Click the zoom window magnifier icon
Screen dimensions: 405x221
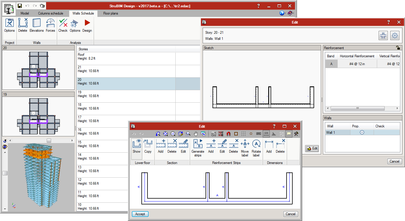pos(188,134)
